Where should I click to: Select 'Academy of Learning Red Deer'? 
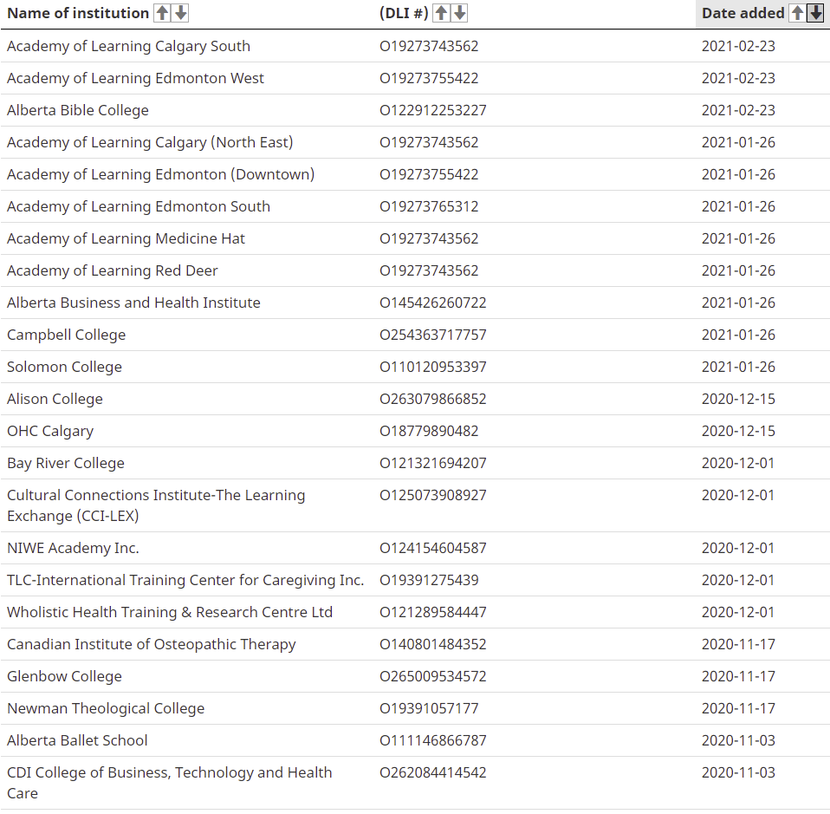[113, 270]
